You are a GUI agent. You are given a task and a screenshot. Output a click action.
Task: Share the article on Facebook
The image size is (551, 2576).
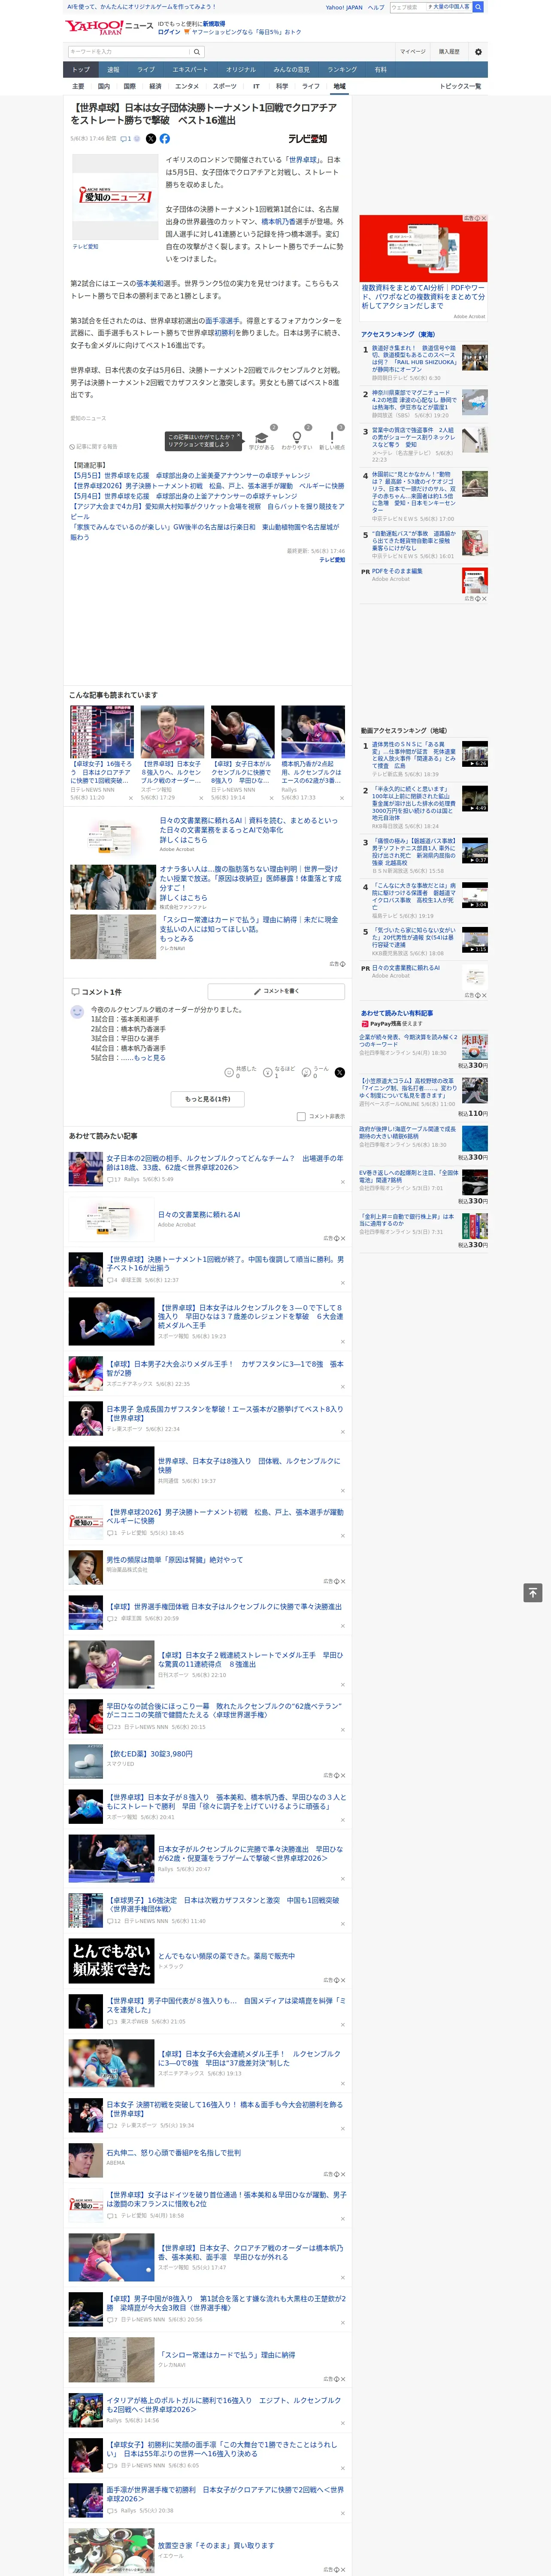pos(165,139)
